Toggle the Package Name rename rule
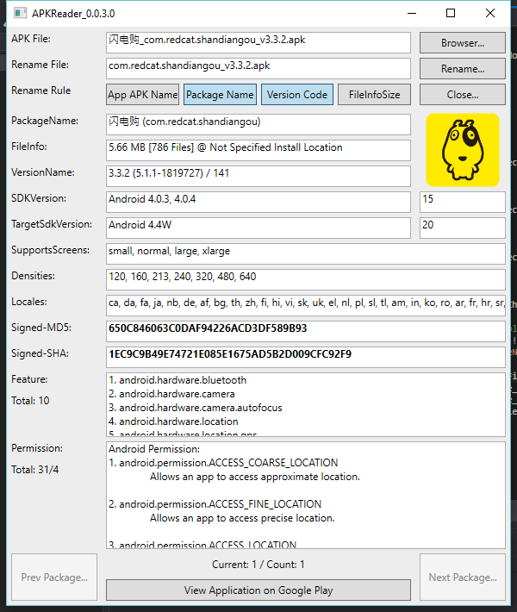The width and height of the screenshot is (517, 612). 220,95
